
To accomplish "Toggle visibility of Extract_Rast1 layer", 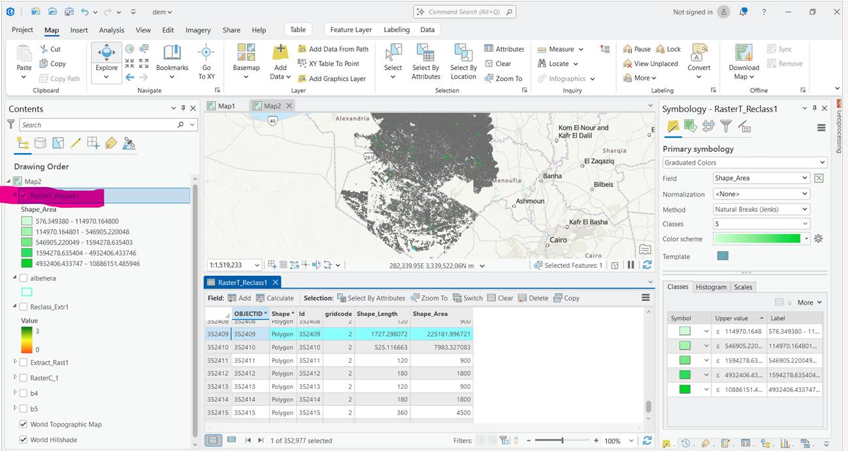I will point(24,362).
